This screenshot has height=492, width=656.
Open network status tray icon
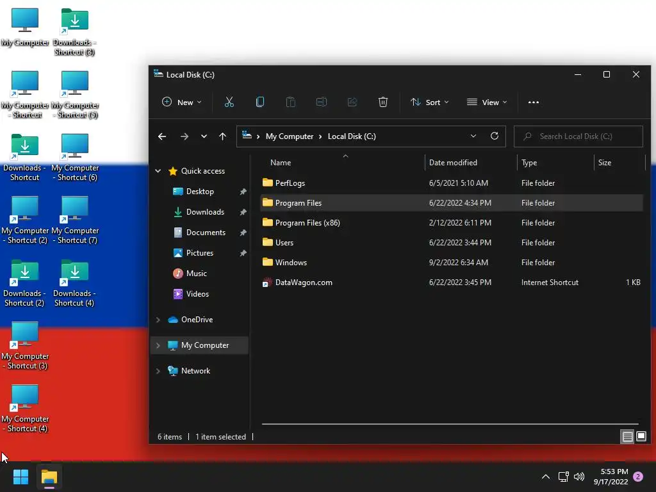tap(563, 477)
